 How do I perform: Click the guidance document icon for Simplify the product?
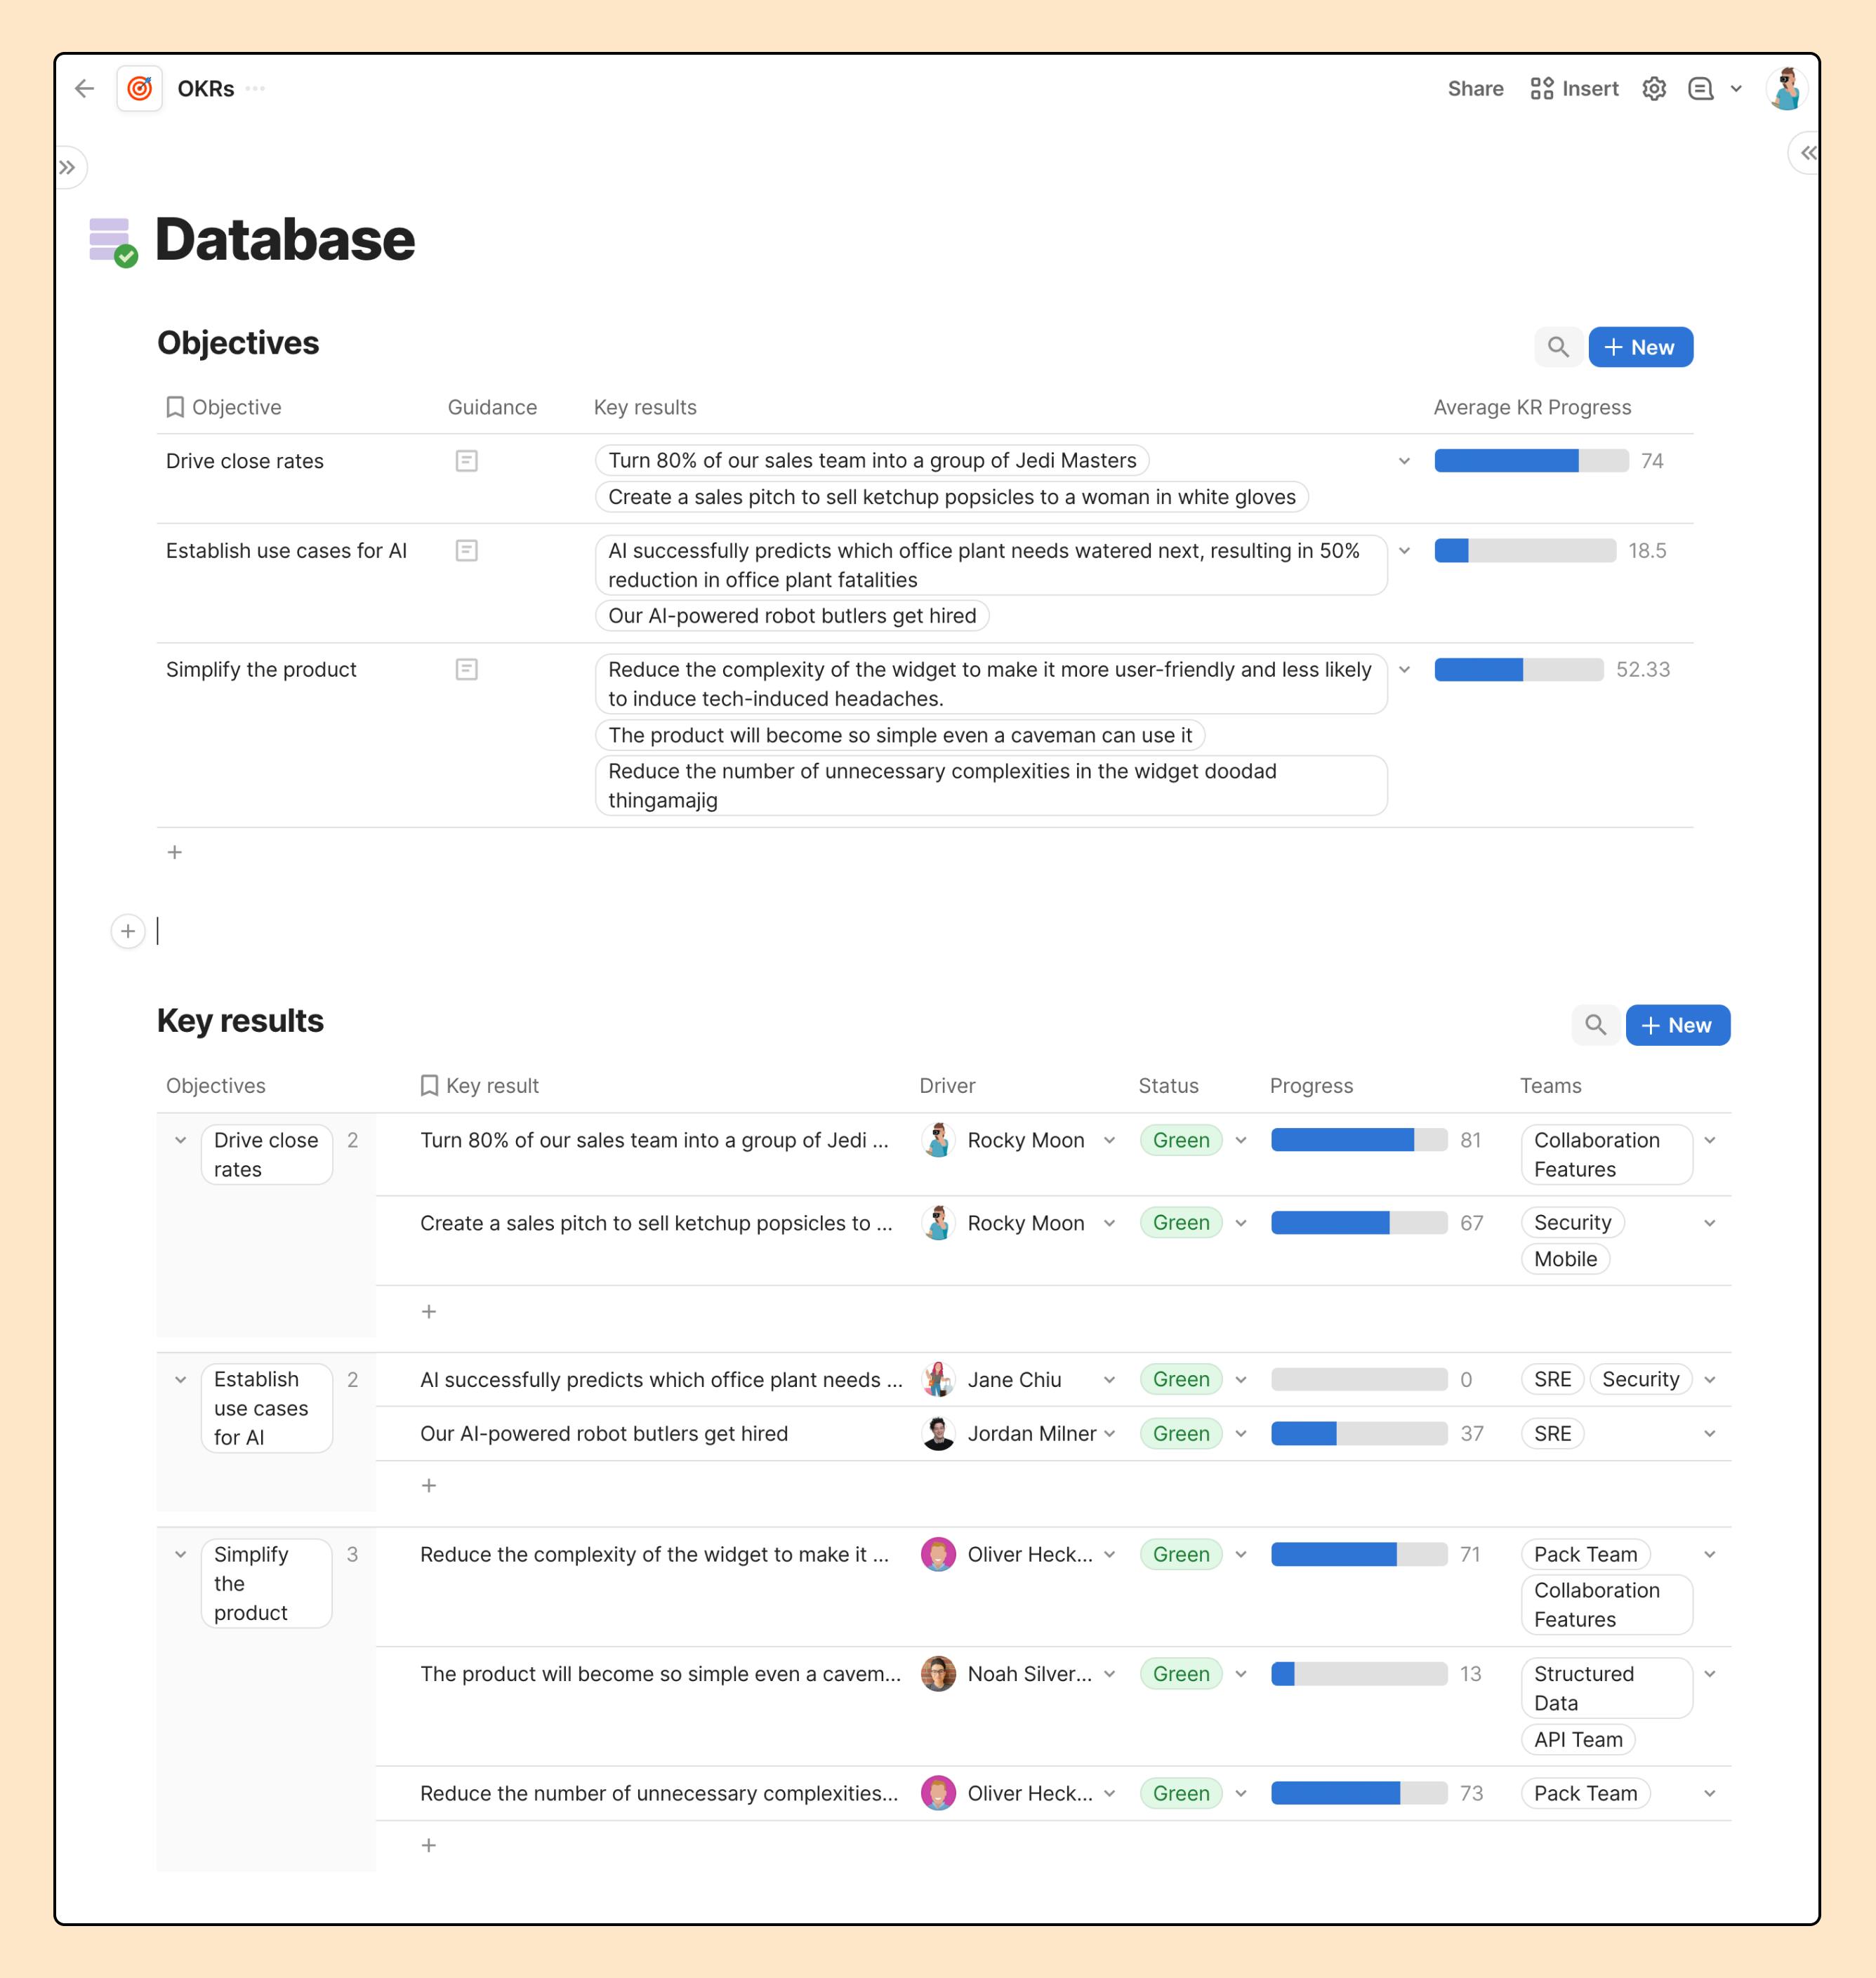click(x=467, y=670)
